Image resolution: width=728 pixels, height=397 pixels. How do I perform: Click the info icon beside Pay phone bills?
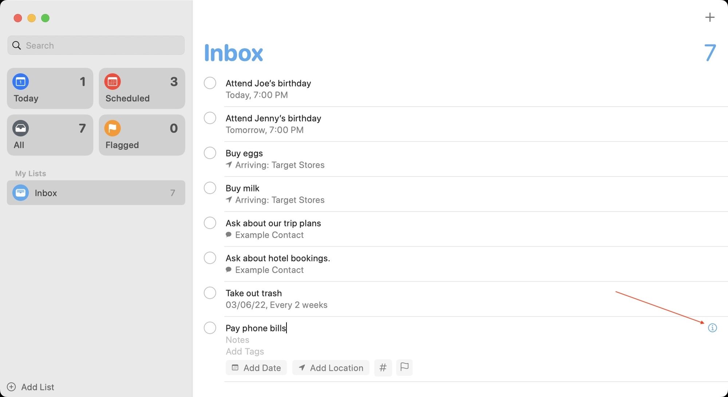[x=712, y=328]
